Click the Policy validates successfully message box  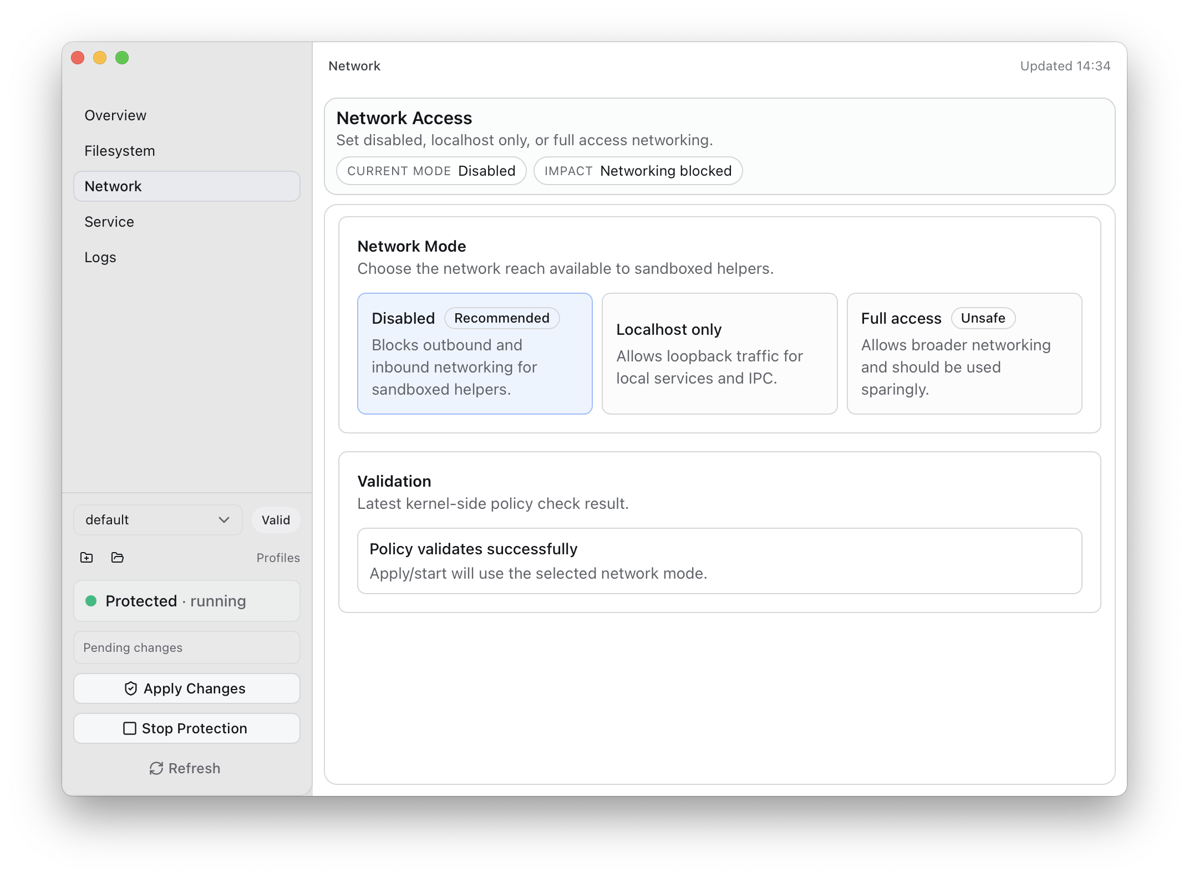tap(719, 561)
